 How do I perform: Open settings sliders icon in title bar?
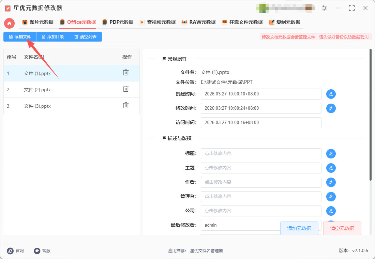click(324, 8)
